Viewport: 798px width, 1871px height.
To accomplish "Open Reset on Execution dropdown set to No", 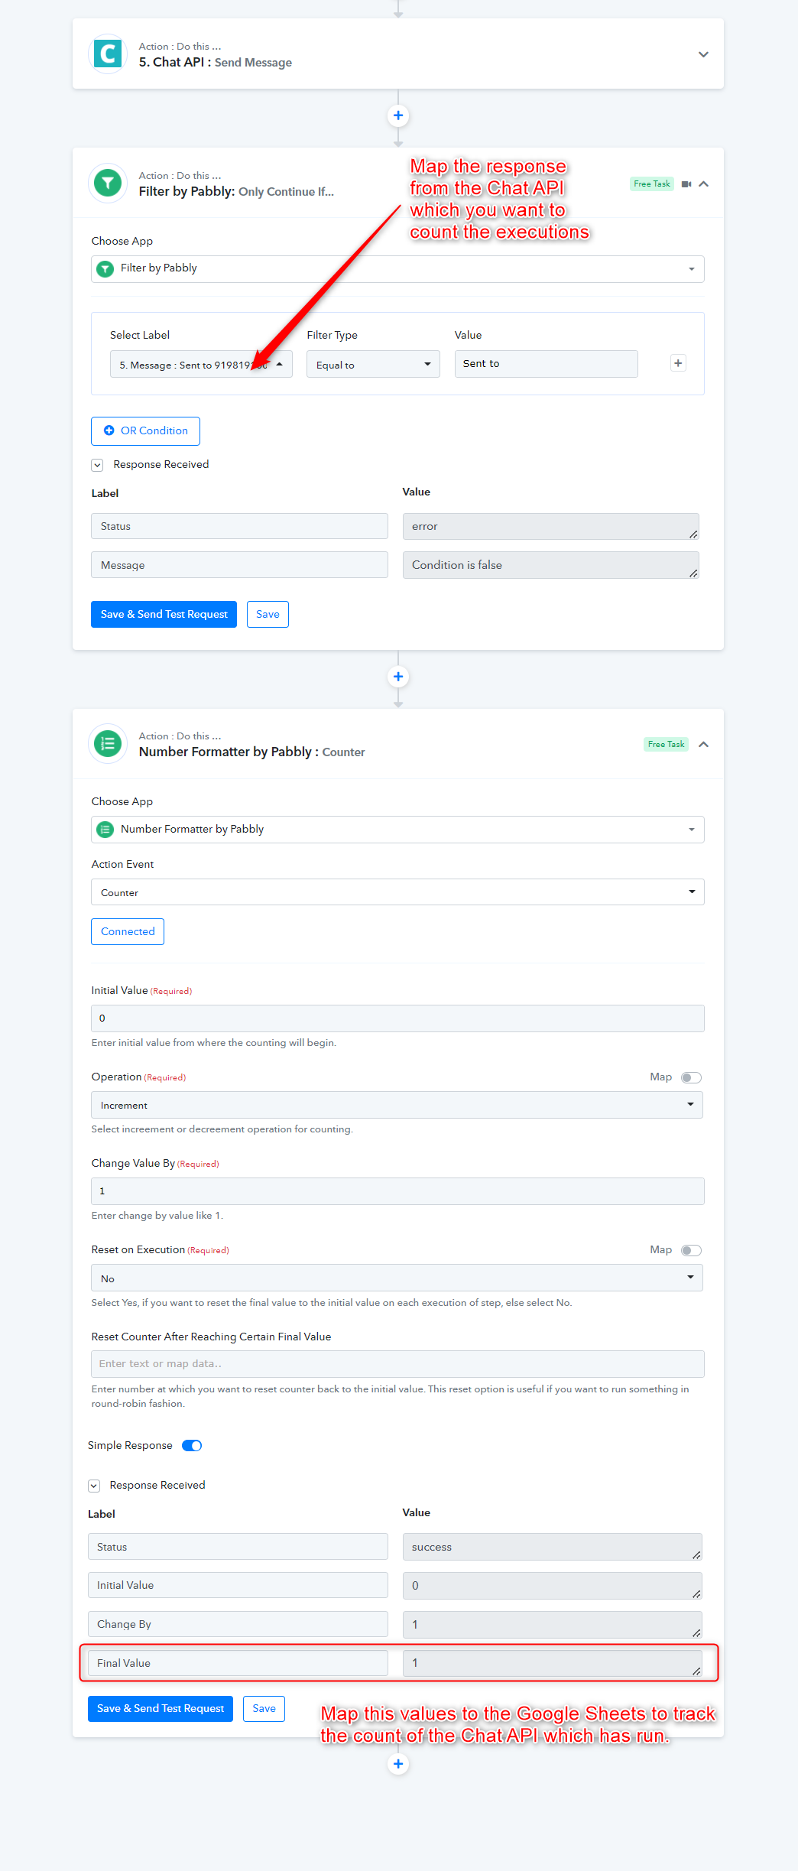I will pyautogui.click(x=397, y=1278).
